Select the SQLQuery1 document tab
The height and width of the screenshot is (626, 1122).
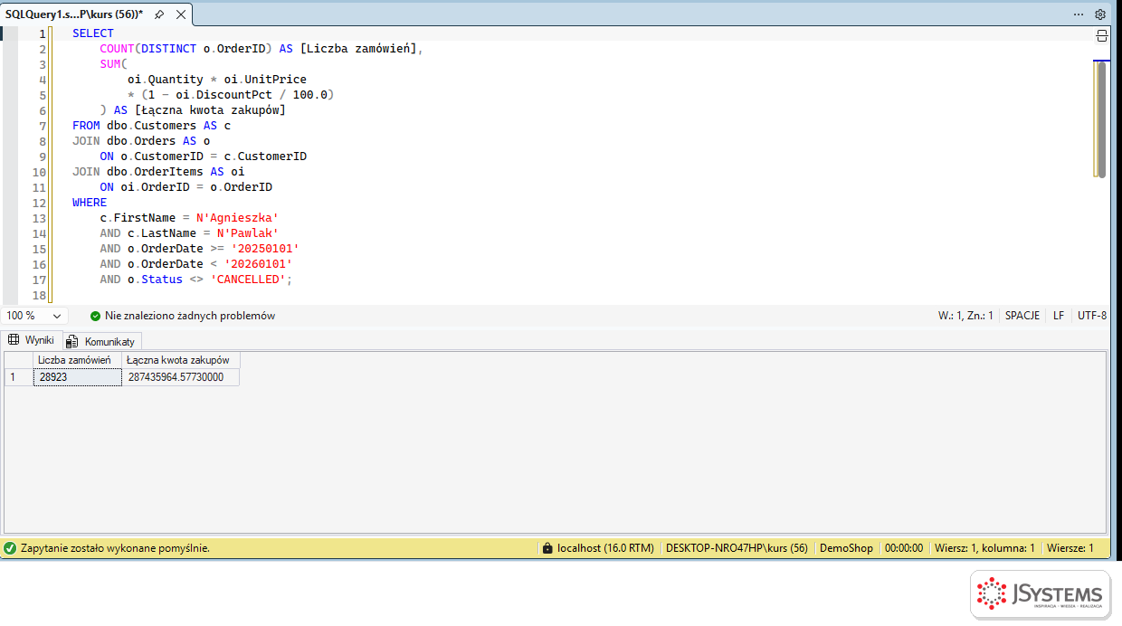pyautogui.click(x=74, y=14)
